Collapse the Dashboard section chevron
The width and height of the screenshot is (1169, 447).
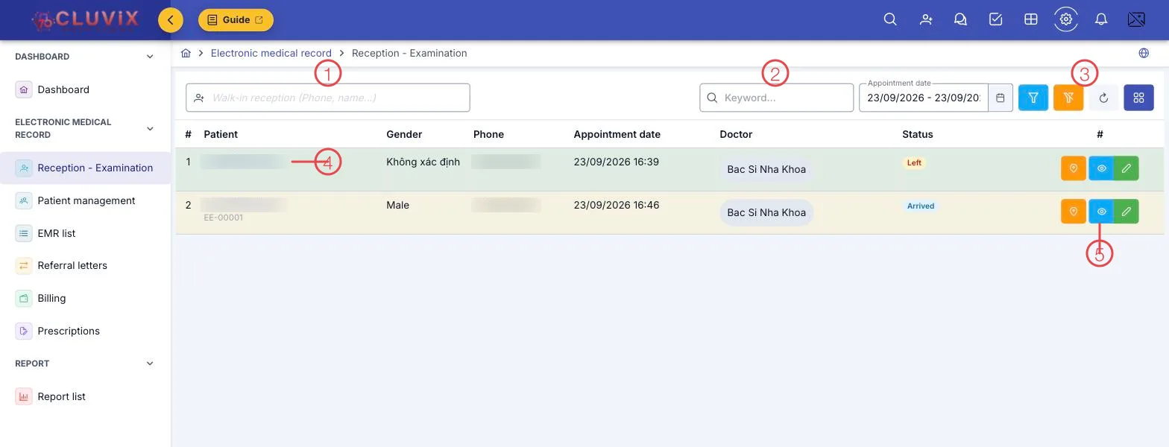pyautogui.click(x=150, y=57)
